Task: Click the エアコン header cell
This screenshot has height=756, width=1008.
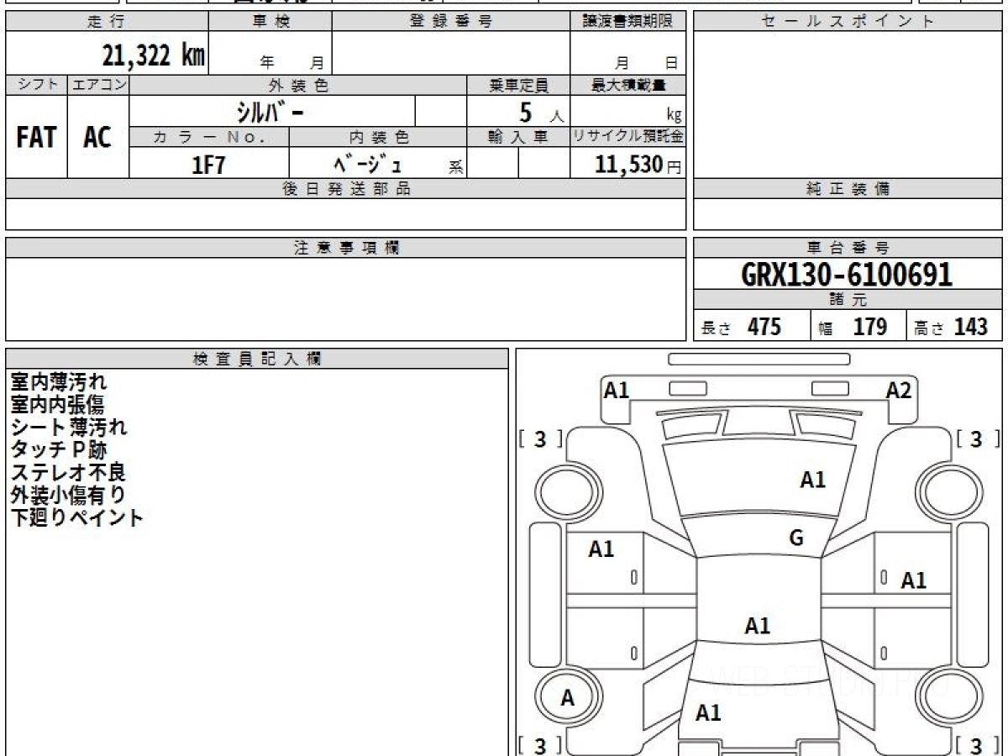Action: (98, 85)
